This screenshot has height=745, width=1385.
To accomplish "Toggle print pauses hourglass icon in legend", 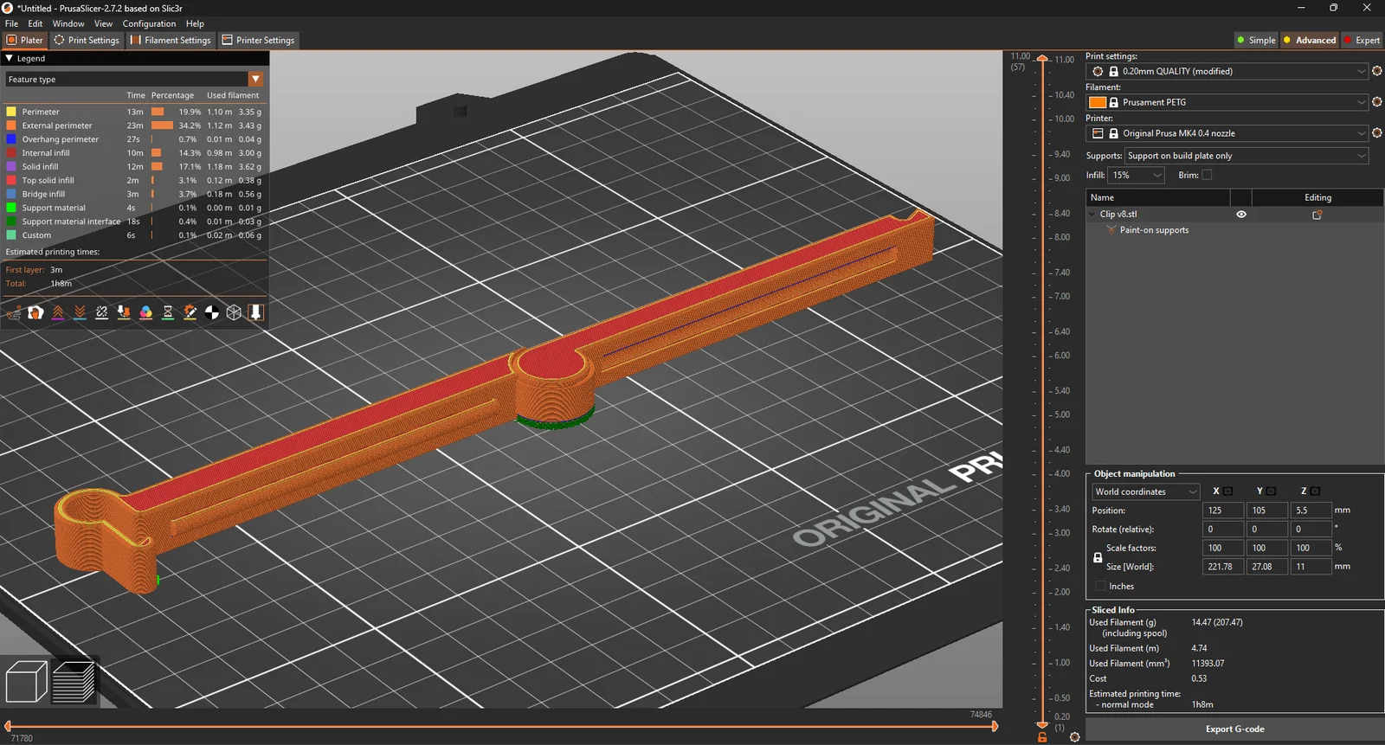I will pyautogui.click(x=168, y=313).
